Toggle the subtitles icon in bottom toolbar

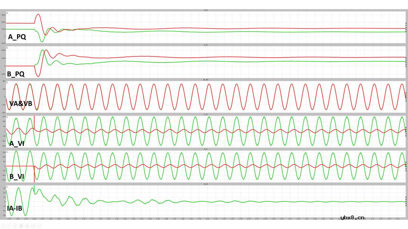click(x=33, y=226)
